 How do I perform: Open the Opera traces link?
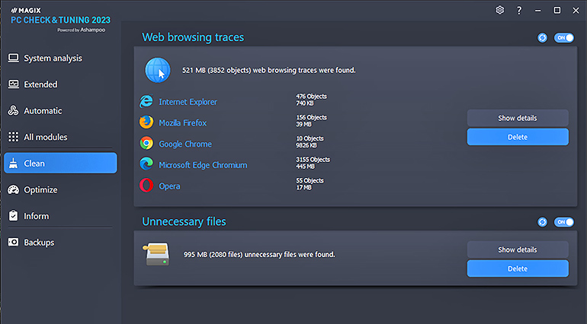point(169,186)
